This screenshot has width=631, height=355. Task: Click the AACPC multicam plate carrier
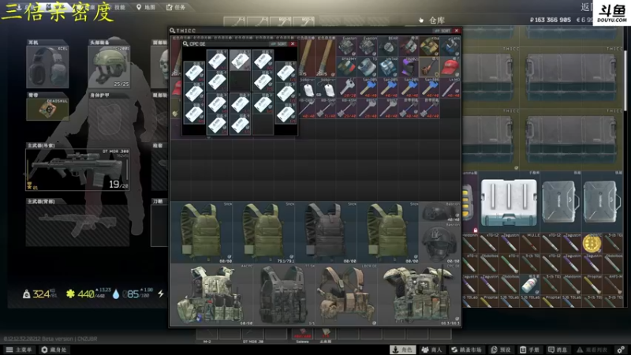211,294
